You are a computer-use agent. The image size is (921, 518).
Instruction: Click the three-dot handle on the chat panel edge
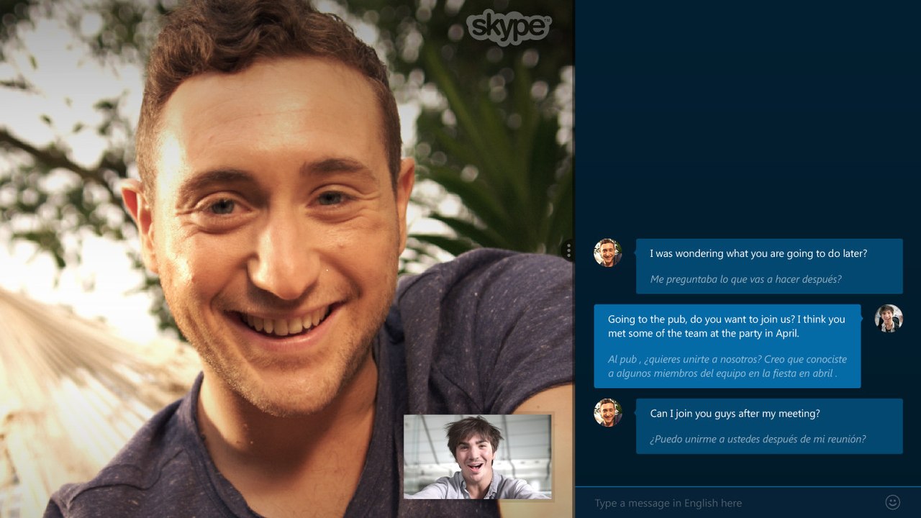tap(568, 250)
